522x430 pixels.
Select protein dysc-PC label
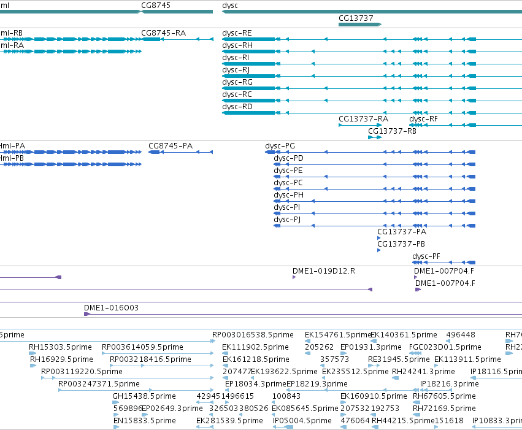[x=288, y=183]
